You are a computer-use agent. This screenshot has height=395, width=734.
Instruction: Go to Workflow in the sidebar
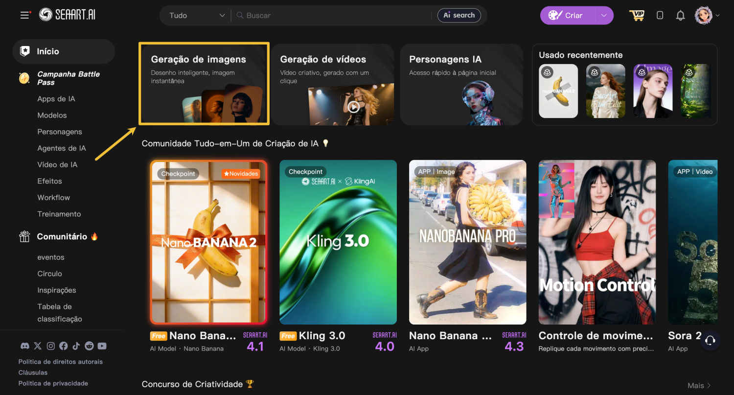point(54,198)
